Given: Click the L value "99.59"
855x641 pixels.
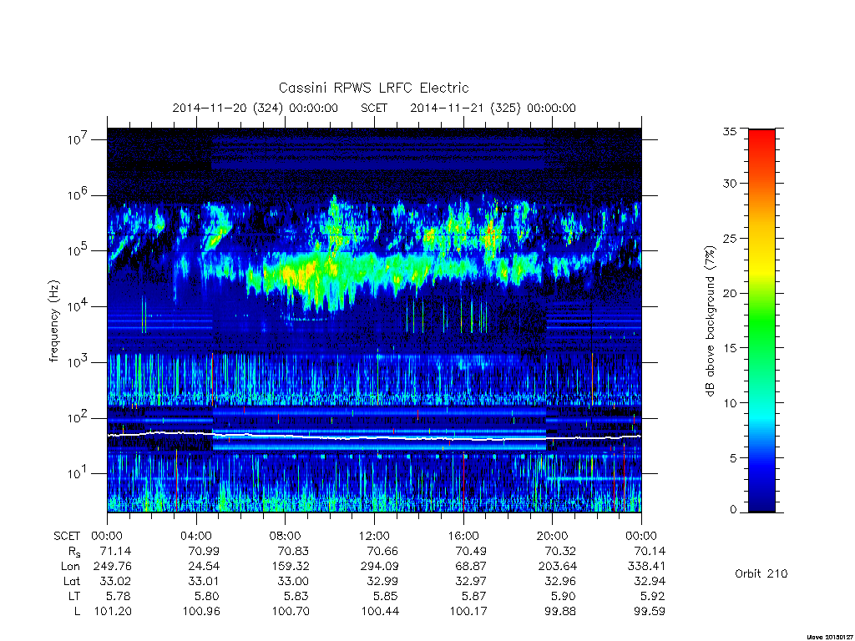Looking at the screenshot, I should (x=650, y=612).
